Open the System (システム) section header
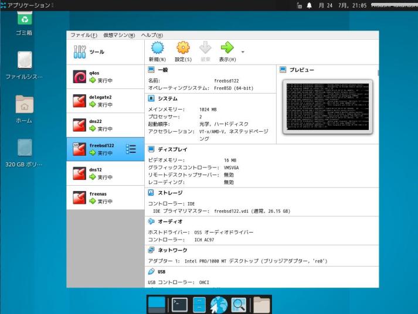 [168, 98]
